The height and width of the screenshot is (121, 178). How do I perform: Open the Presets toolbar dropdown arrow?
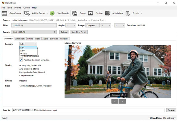coord(141,13)
